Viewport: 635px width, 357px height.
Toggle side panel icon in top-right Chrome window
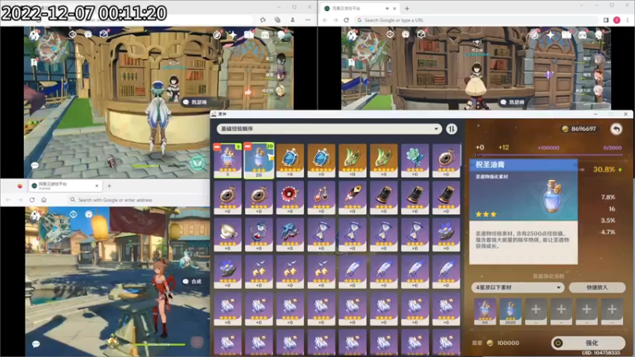pos(606,20)
